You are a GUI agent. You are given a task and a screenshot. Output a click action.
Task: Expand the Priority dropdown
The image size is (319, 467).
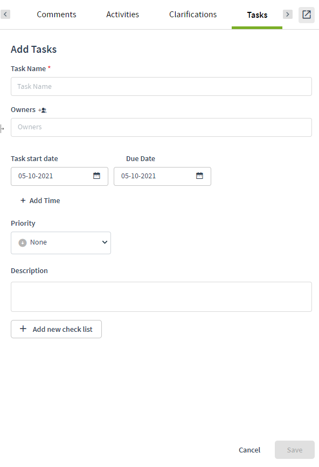coord(61,243)
